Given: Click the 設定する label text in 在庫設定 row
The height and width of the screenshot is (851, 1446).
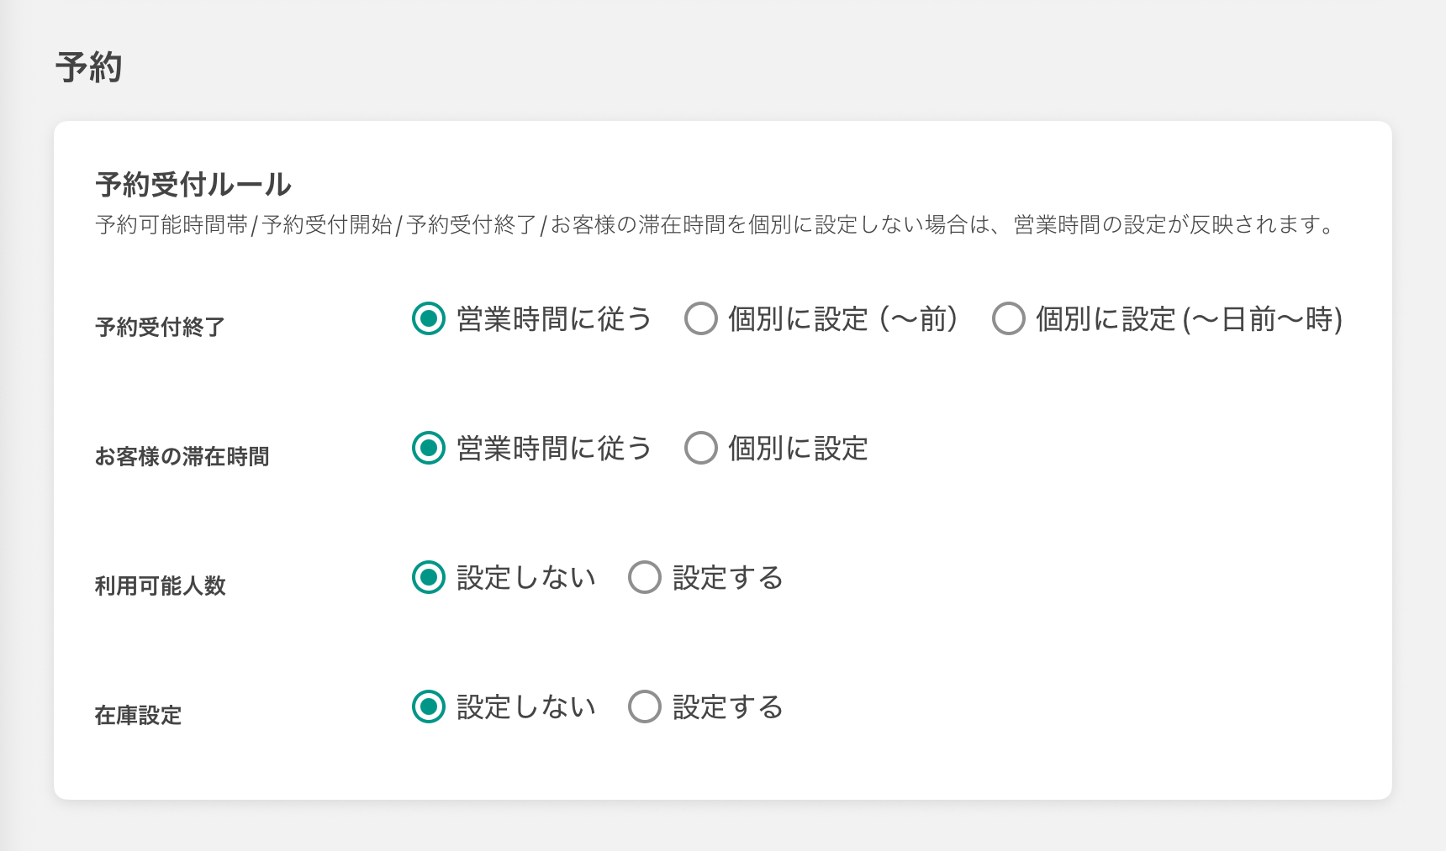Looking at the screenshot, I should tap(728, 707).
